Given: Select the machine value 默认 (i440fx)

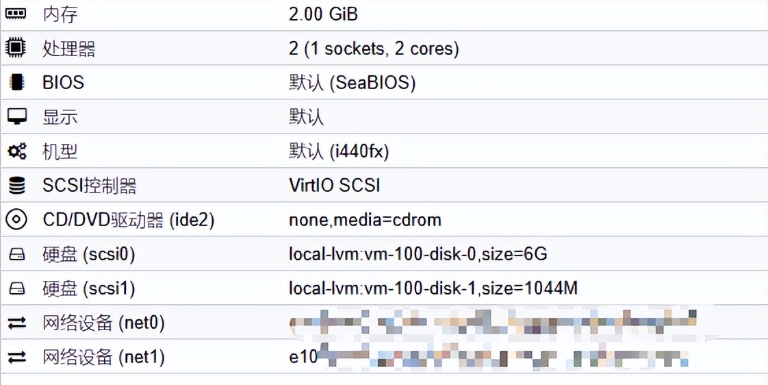Looking at the screenshot, I should click(339, 151).
